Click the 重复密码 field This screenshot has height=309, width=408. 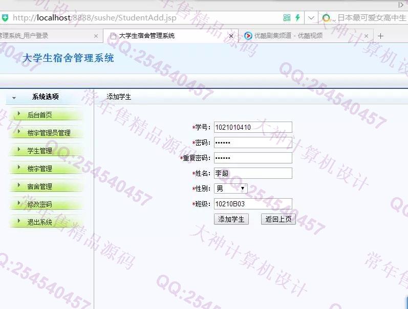click(x=253, y=158)
